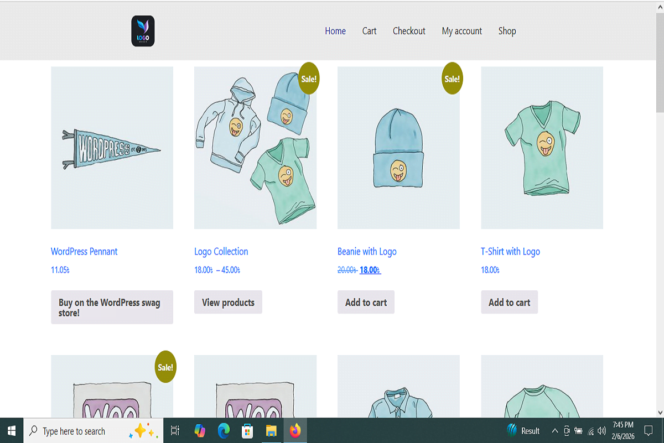The image size is (664, 443).
Task: Click the clock to view the calendar
Action: pos(622,430)
